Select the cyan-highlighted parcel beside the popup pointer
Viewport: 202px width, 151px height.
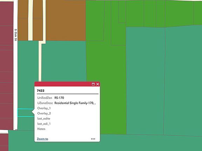coord(25,113)
